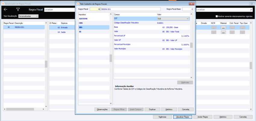
Task: Click the Gerenciador de Regras Fiscais window icon
Action: pos(3,4)
